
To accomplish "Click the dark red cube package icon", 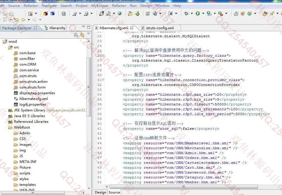I will 45,13.
